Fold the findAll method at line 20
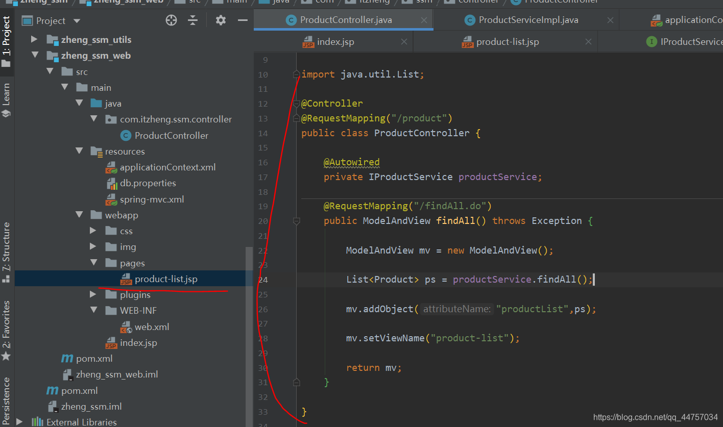Image resolution: width=723 pixels, height=427 pixels. click(x=297, y=221)
